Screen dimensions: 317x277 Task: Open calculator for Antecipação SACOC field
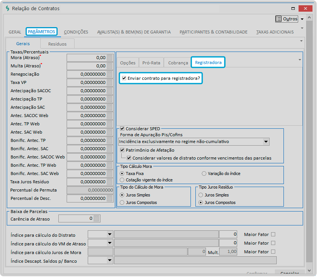(x=110, y=91)
